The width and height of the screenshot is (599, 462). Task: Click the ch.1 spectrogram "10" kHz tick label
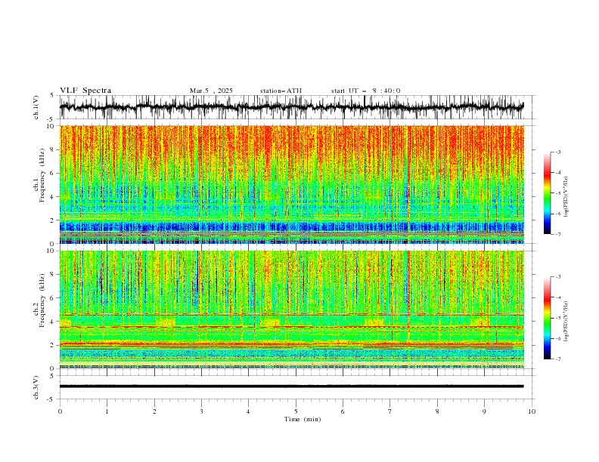[x=51, y=126]
